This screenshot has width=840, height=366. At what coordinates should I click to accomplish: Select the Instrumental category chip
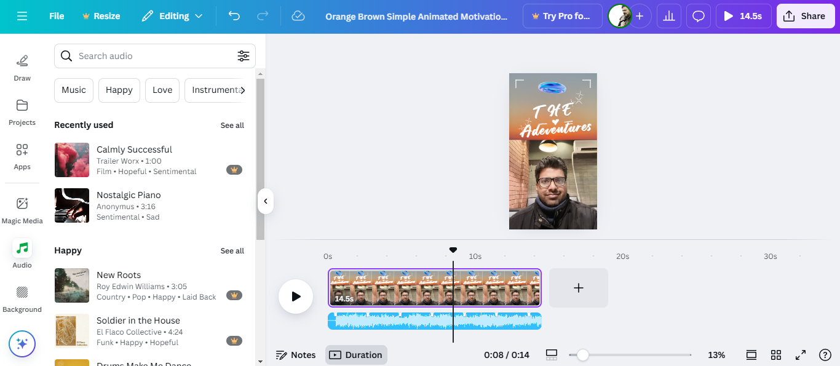215,90
